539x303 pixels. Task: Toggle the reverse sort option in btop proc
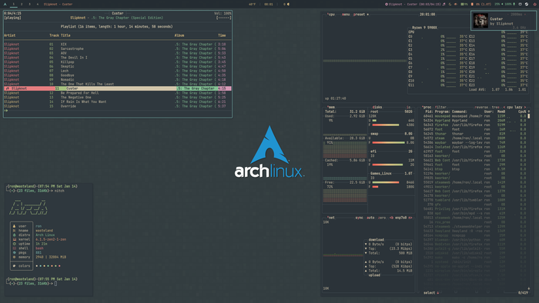coord(481,107)
